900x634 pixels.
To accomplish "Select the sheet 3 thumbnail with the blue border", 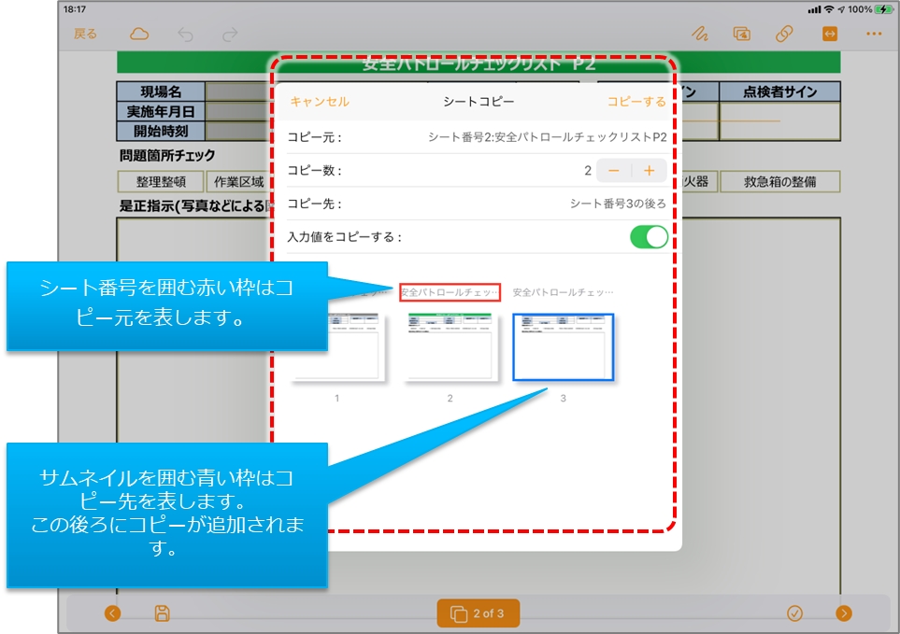I will click(x=563, y=347).
